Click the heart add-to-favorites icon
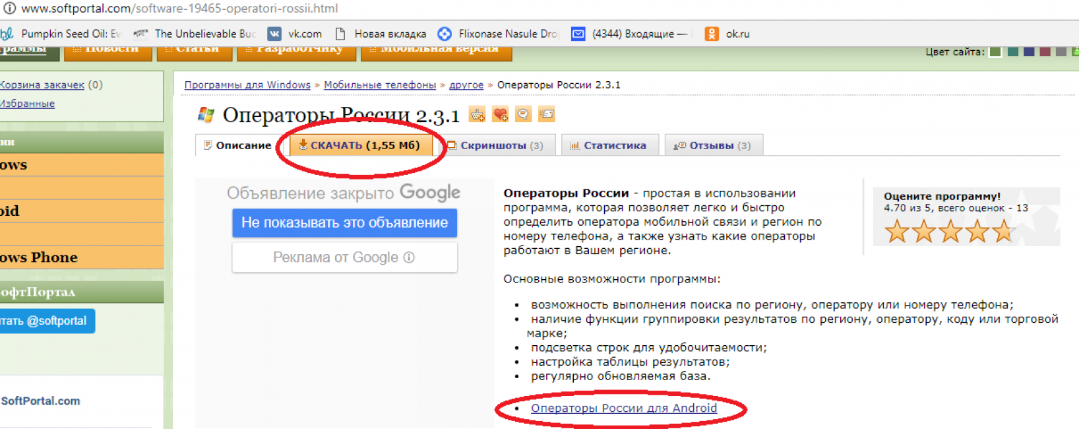This screenshot has height=429, width=1079. click(x=501, y=114)
